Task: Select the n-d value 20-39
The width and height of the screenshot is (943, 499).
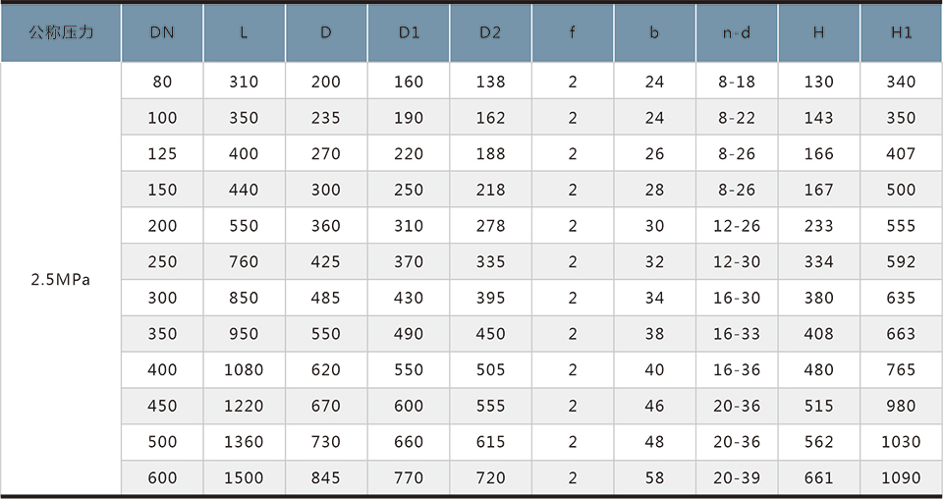Action: click(x=737, y=478)
